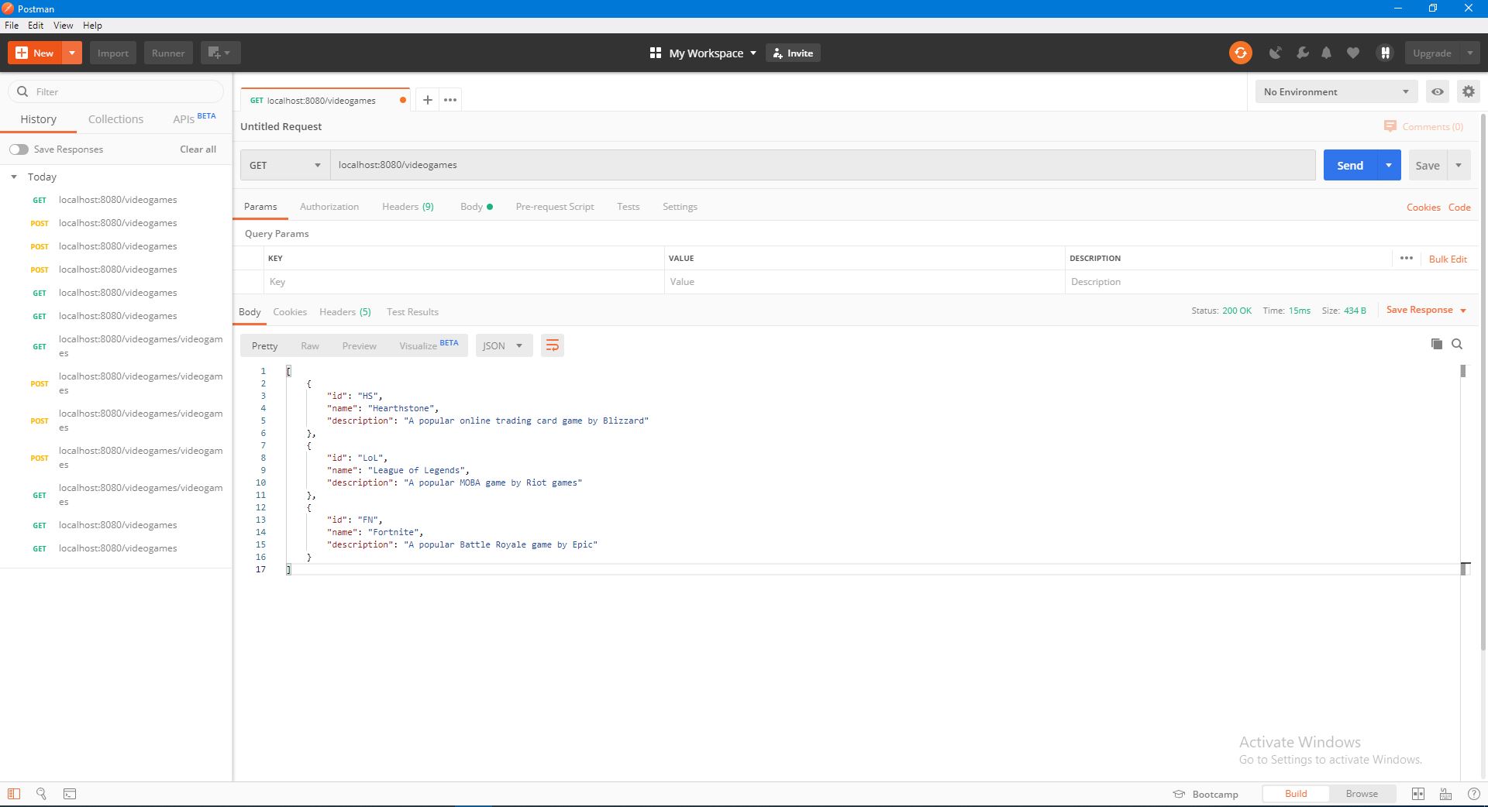Open the Cookies link near Code

[1423, 207]
